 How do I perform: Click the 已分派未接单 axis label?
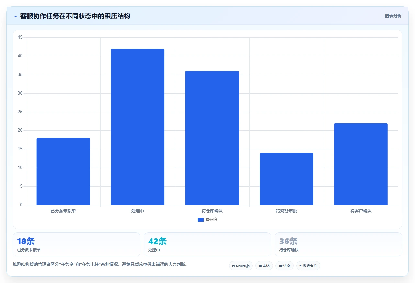click(x=63, y=211)
